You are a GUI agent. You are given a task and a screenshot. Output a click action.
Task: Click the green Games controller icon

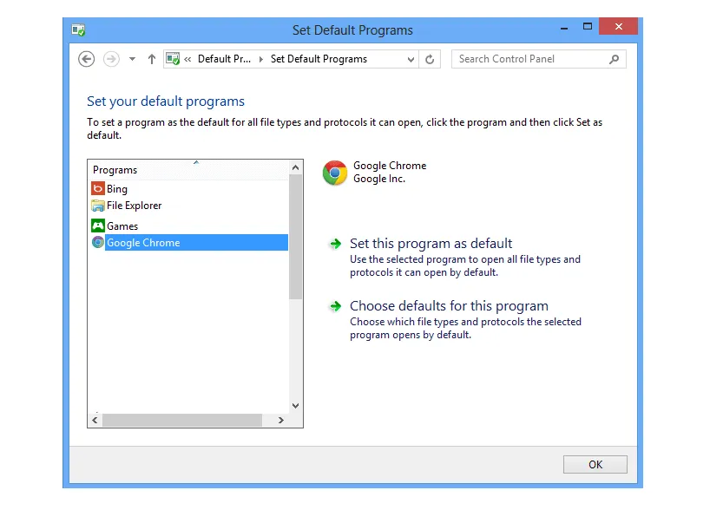(98, 226)
